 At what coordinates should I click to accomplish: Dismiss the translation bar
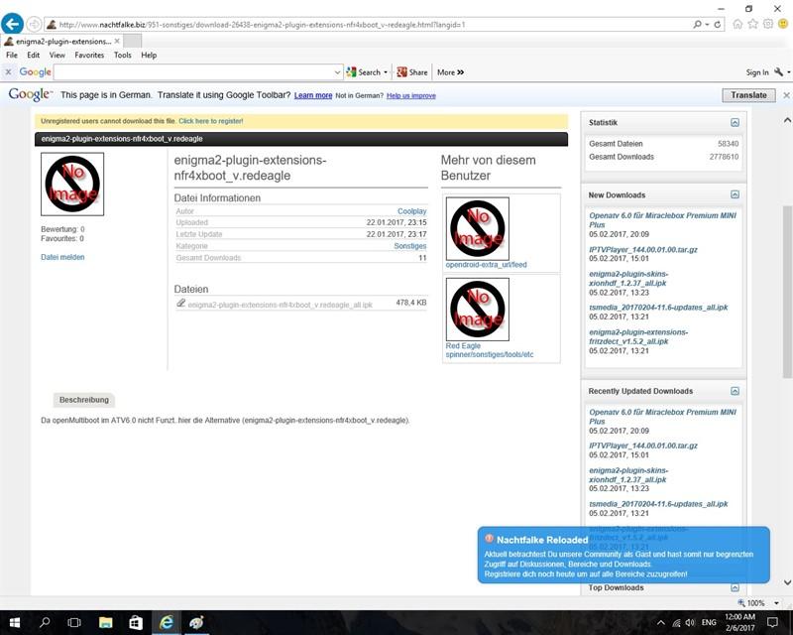(786, 95)
